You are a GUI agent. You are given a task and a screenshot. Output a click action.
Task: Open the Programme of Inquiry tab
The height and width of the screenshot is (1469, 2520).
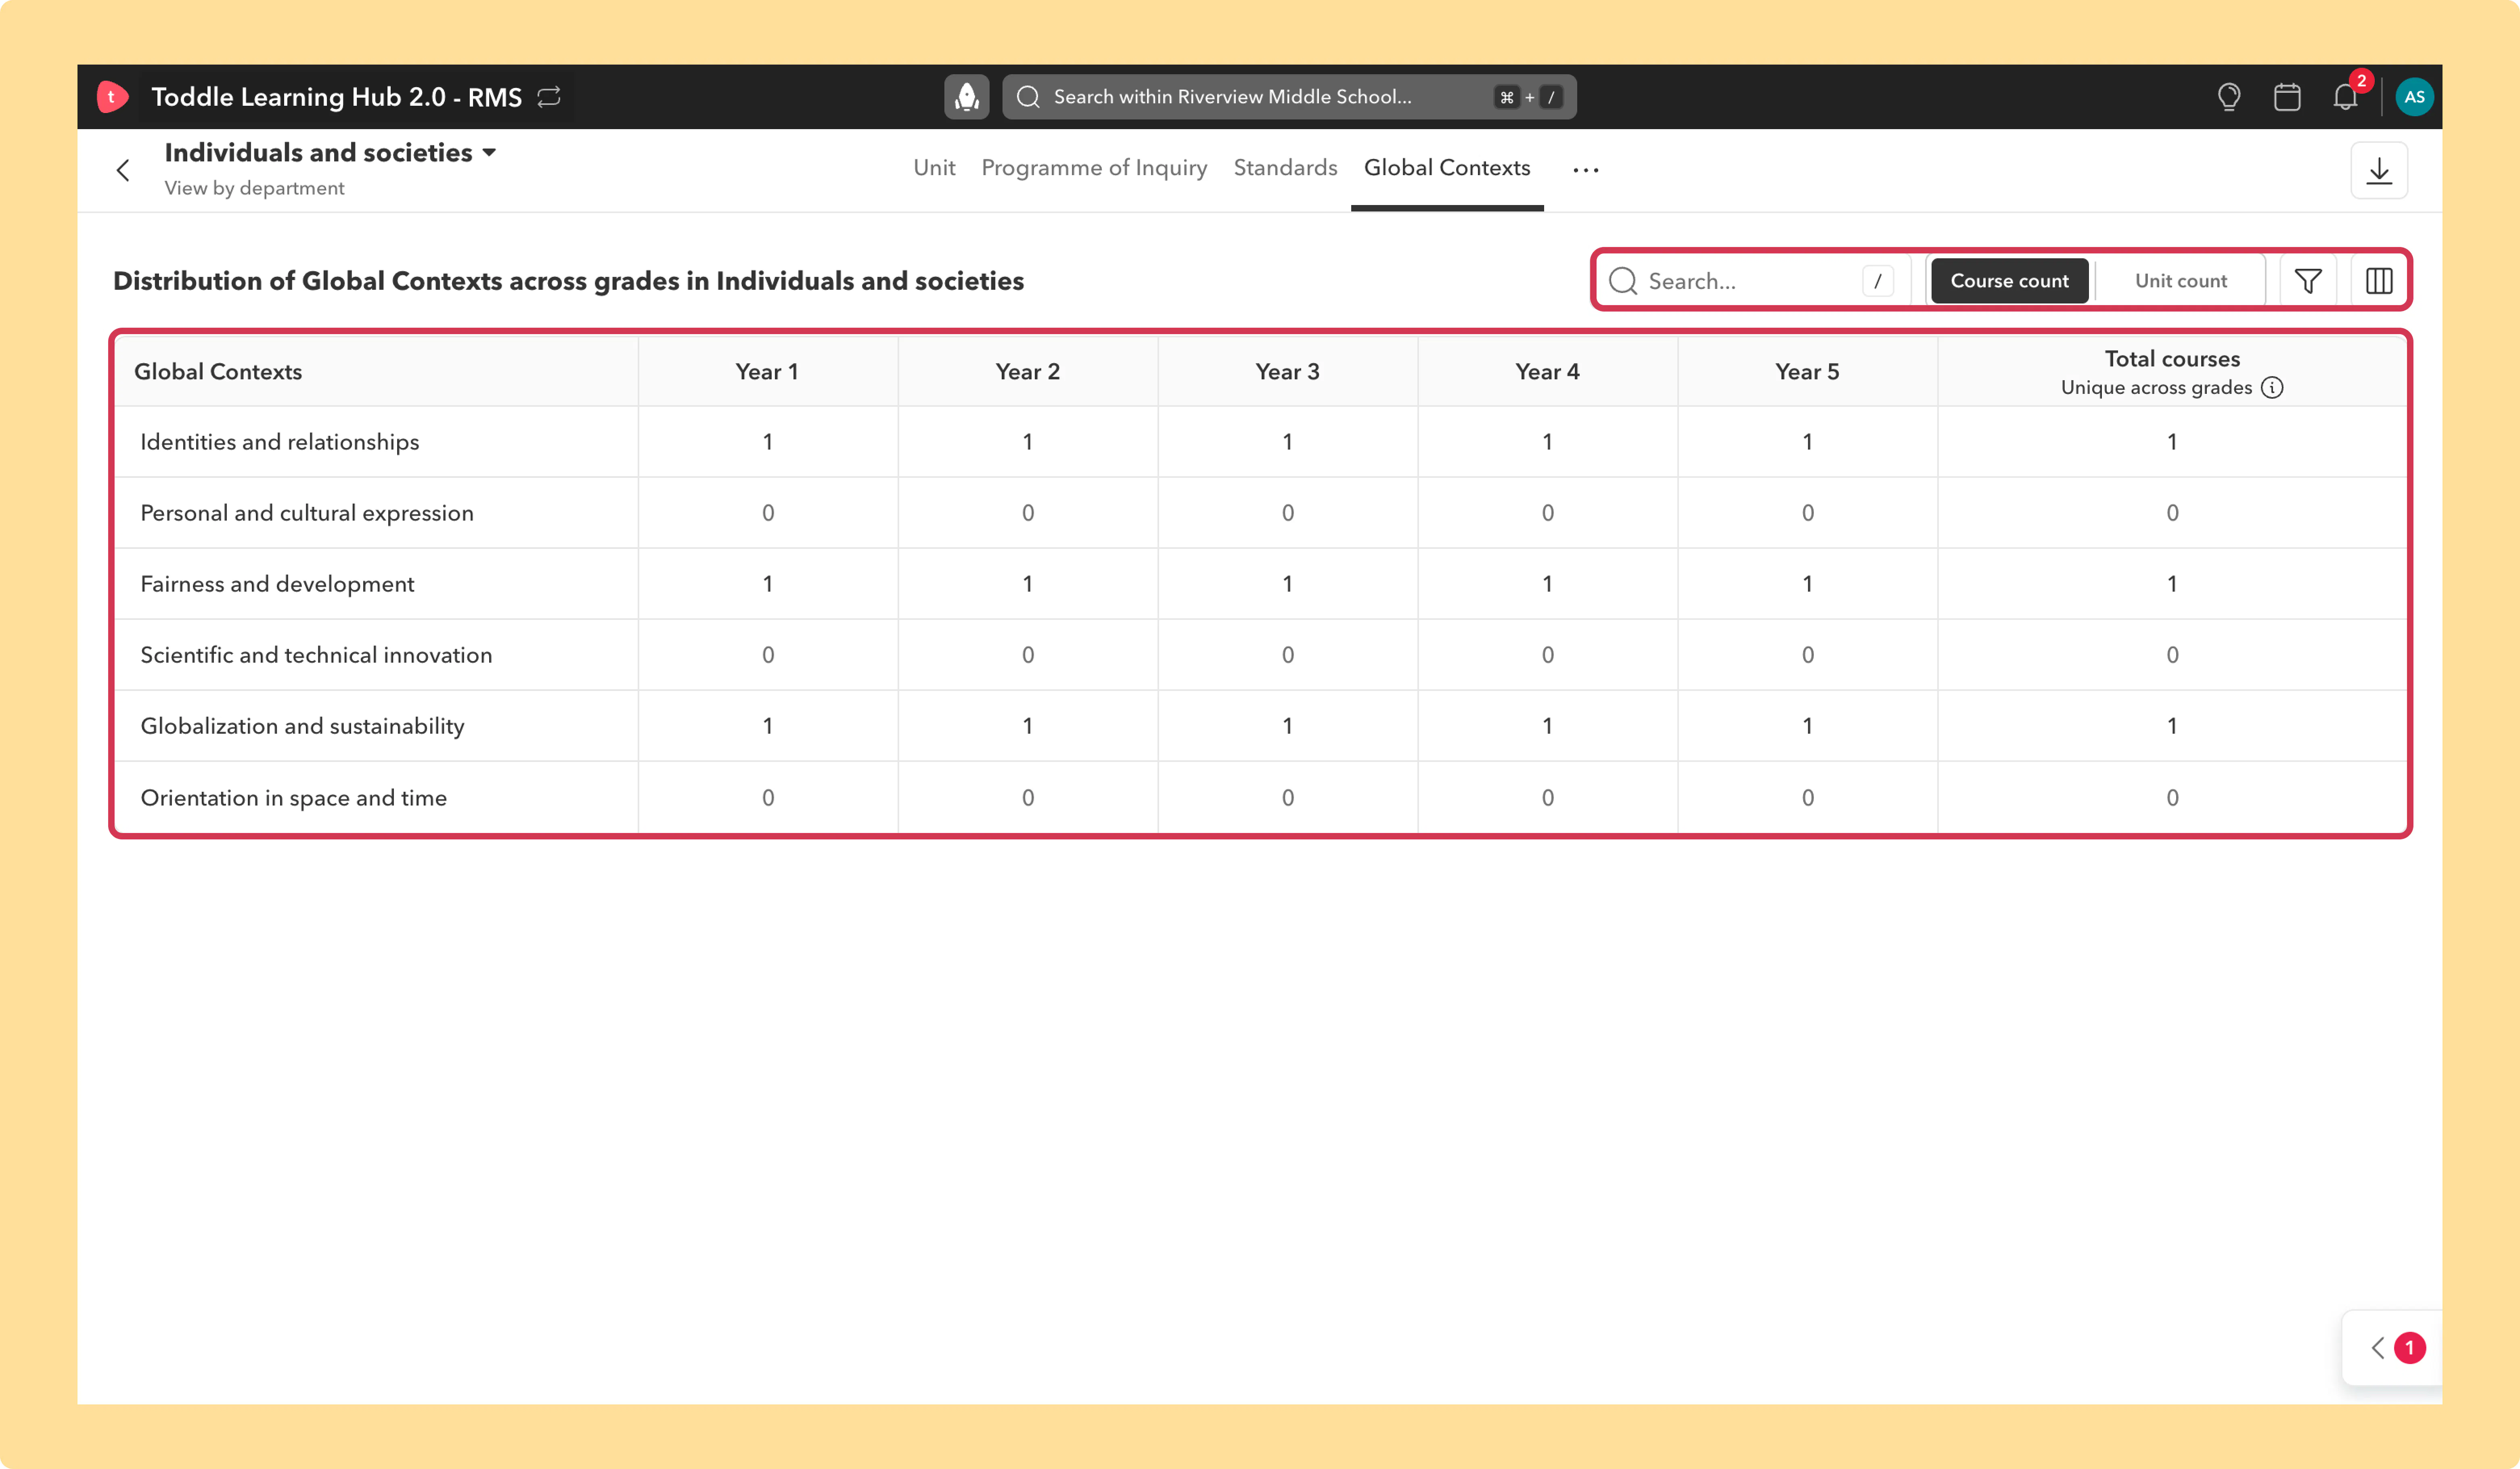point(1094,168)
